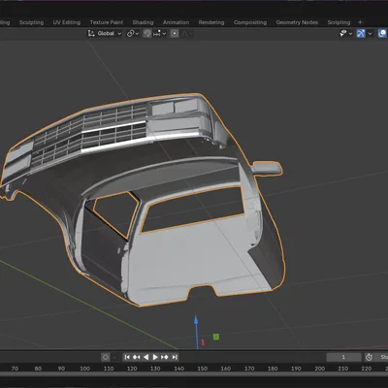
Task: Open the Global transform orientation dropdown
Action: tap(105, 33)
